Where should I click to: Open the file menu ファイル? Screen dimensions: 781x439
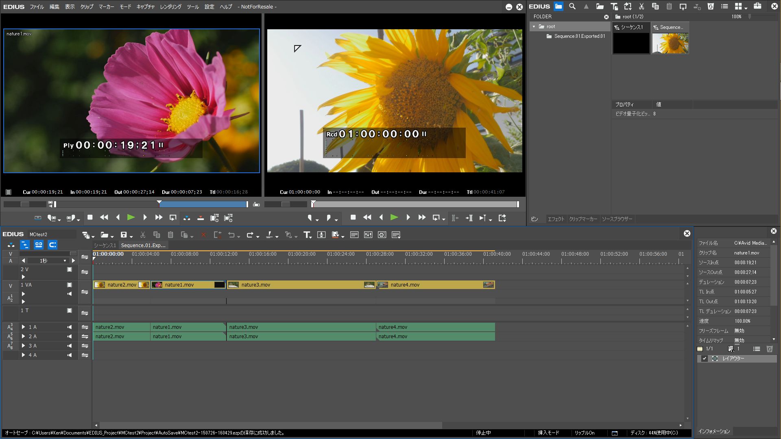[x=37, y=7]
